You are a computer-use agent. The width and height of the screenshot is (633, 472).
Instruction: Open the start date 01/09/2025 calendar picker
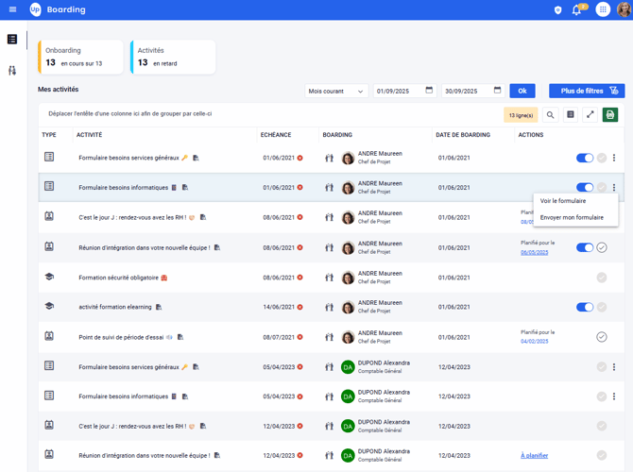click(x=429, y=91)
